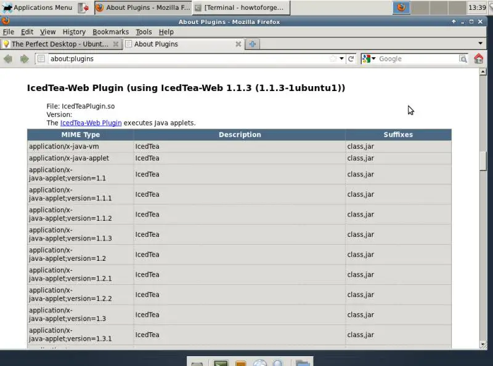This screenshot has height=366, width=493.
Task: Bookmark this page with the star icon
Action: coord(333,58)
